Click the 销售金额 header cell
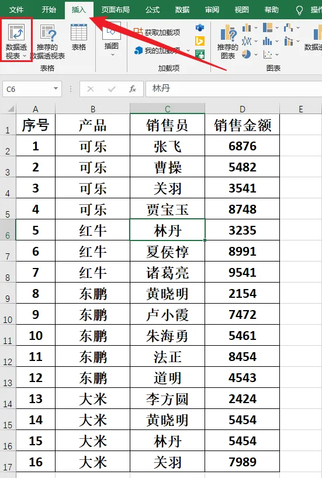This screenshot has width=322, height=478. (242, 125)
